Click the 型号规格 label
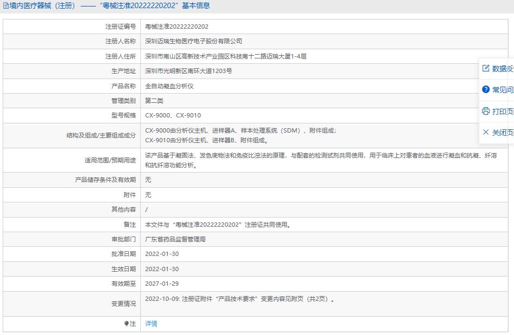 click(x=123, y=115)
